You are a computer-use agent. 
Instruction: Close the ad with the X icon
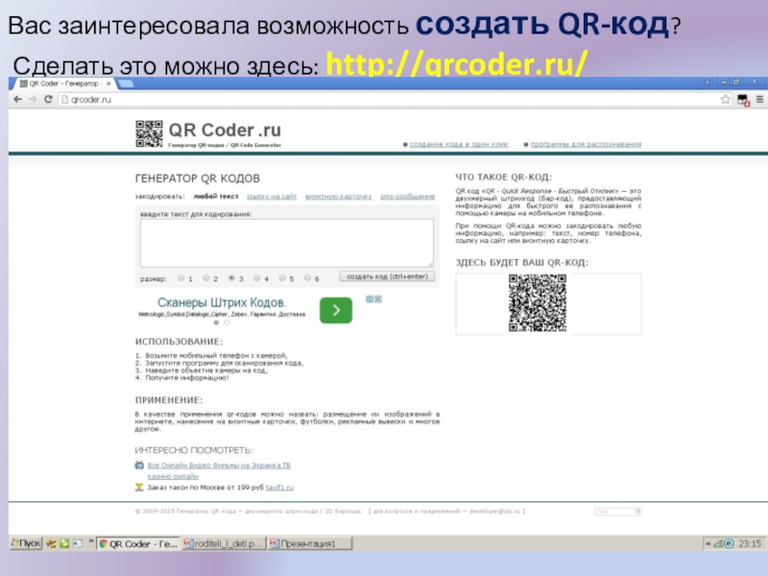point(378,300)
